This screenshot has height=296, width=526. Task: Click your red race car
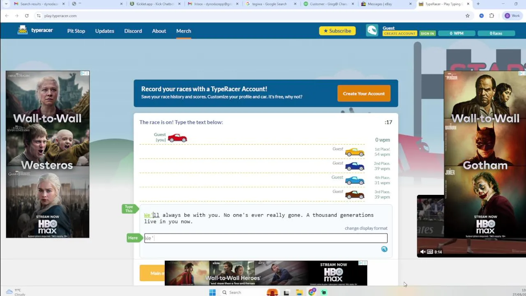178,138
